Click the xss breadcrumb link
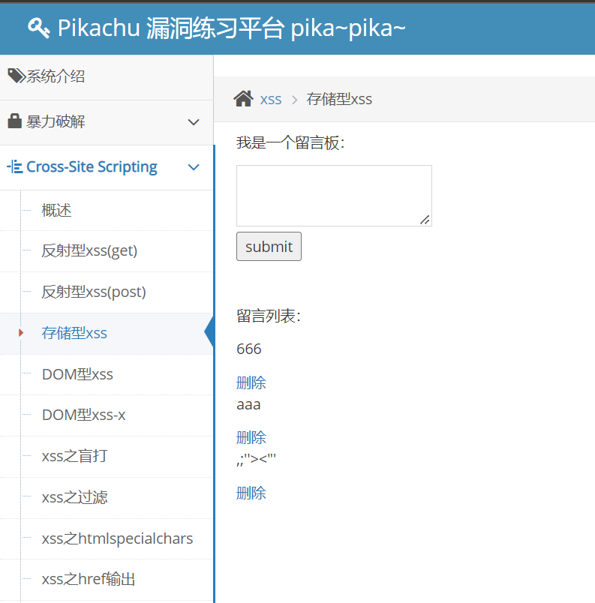The image size is (595, 603). (271, 100)
